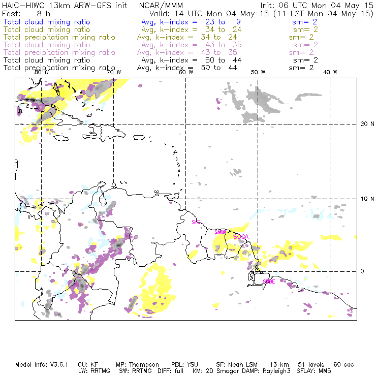
Task: Click the black Total cloud mixing ratio legend
Action: point(47,60)
